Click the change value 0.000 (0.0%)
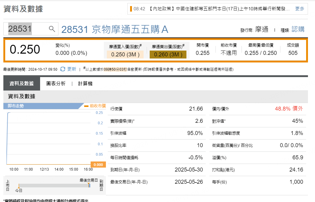This screenshot has width=315, height=202. coord(71,53)
